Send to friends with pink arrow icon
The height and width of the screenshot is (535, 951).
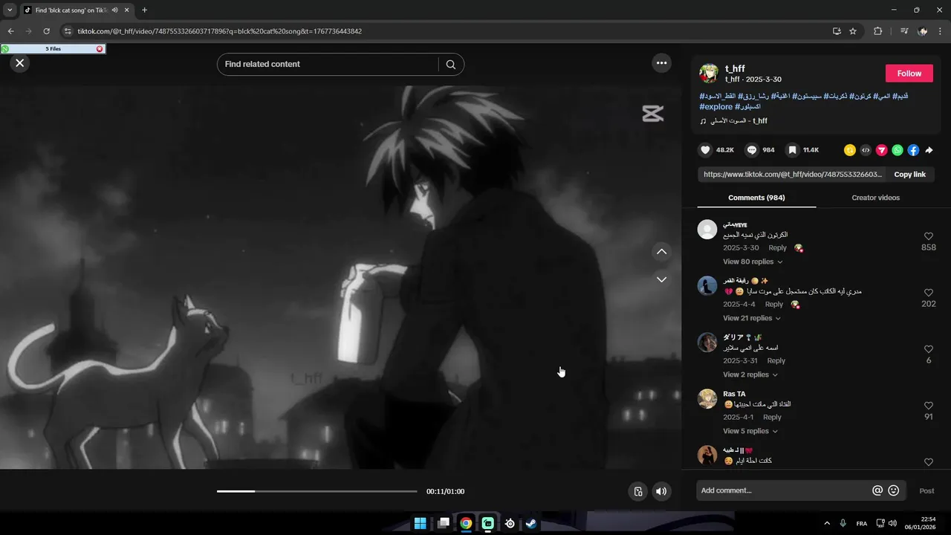(x=881, y=150)
